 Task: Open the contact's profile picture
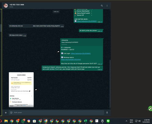point(6,5)
